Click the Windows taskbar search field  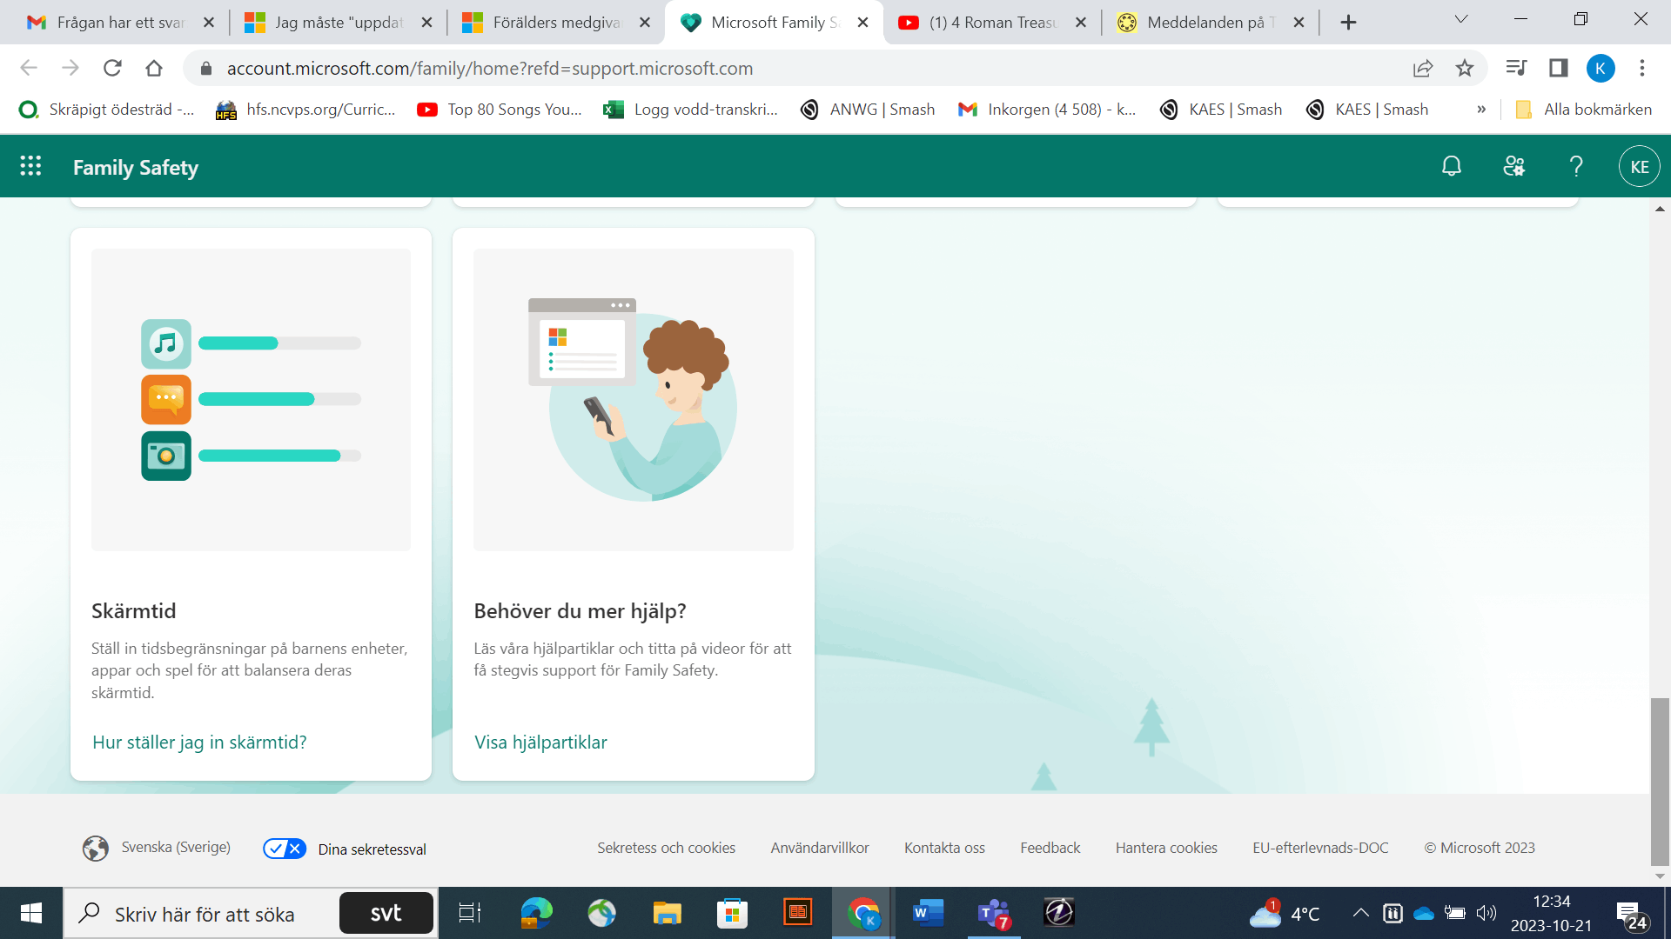[205, 914]
